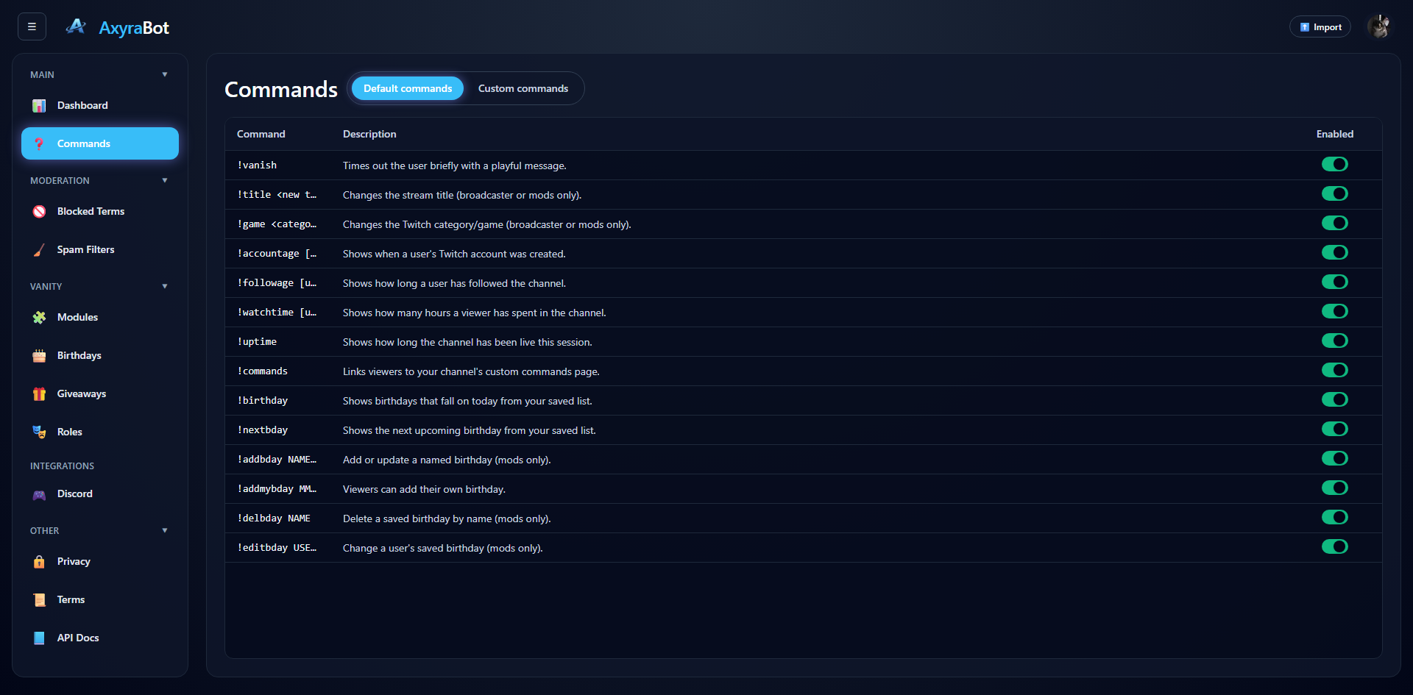Click the API Docs book icon
Viewport: 1413px width, 695px height.
pyautogui.click(x=40, y=638)
